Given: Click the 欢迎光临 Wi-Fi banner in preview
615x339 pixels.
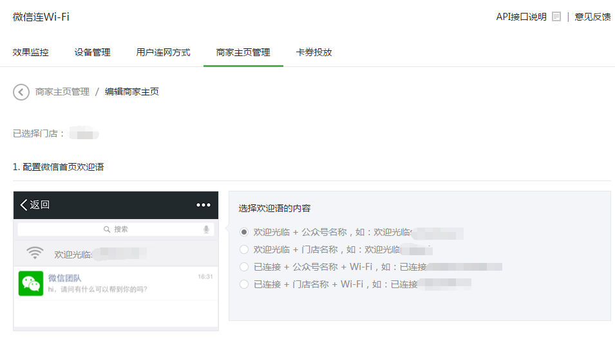Looking at the screenshot, I should [x=116, y=253].
